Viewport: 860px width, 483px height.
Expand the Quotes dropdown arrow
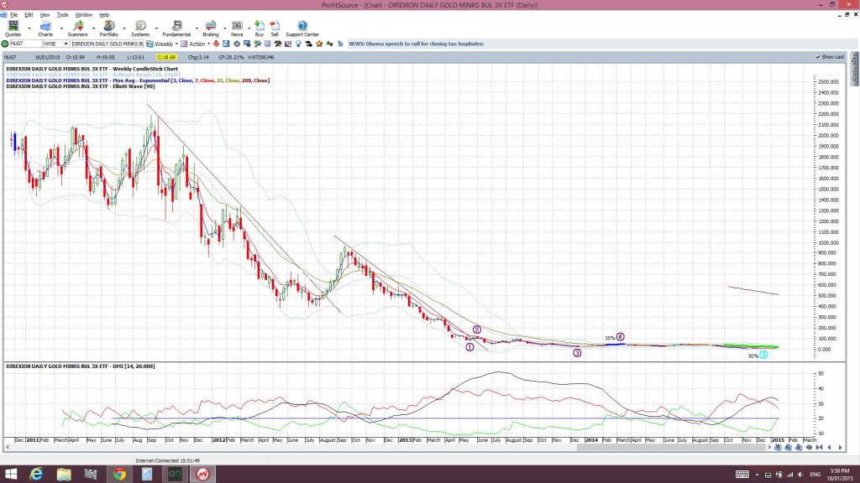pyautogui.click(x=29, y=28)
